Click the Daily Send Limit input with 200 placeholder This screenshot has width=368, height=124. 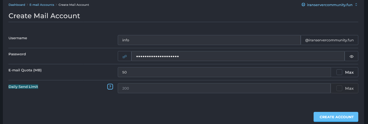click(224, 88)
